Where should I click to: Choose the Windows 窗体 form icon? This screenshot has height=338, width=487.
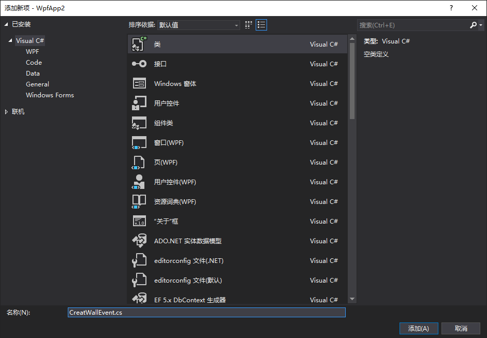click(x=139, y=83)
